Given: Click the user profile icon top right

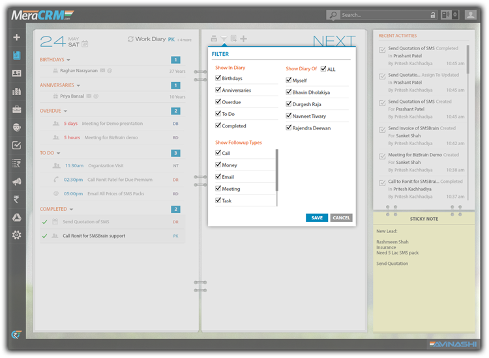Looking at the screenshot, I should pyautogui.click(x=470, y=14).
